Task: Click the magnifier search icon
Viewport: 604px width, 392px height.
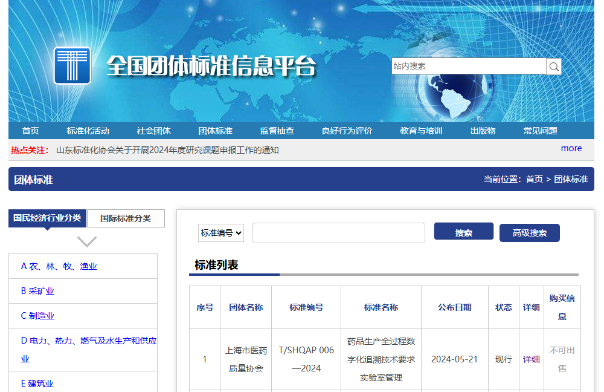Action: (554, 67)
